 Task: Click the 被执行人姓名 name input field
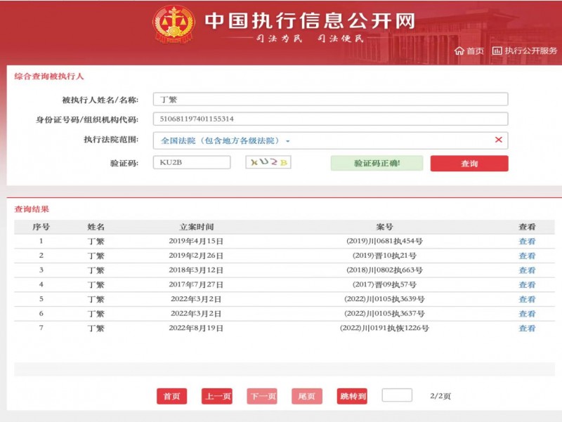click(330, 100)
